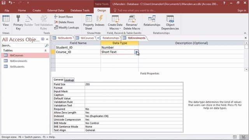Click the Number data type cell

click(x=119, y=47)
